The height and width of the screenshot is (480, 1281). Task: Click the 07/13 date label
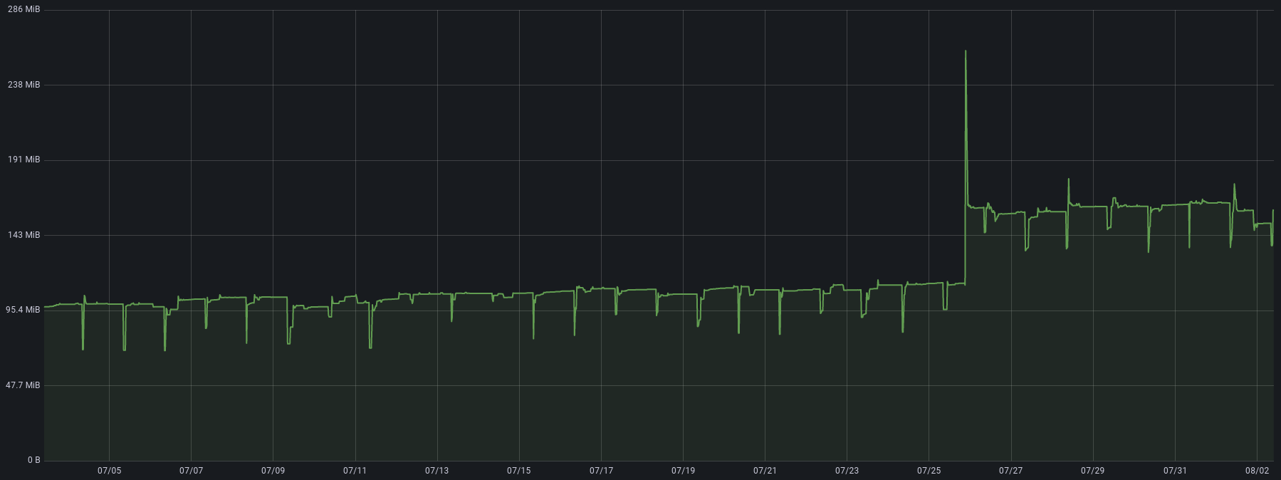(x=437, y=471)
